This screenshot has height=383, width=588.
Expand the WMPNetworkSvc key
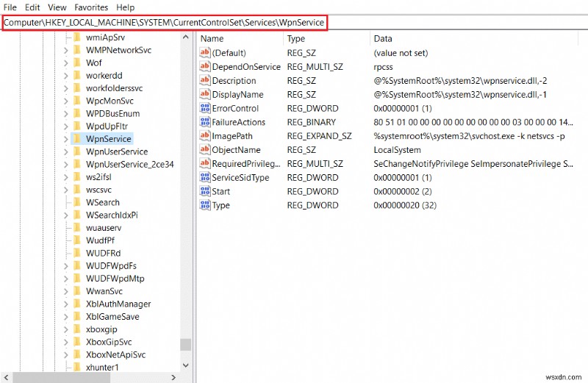66,50
